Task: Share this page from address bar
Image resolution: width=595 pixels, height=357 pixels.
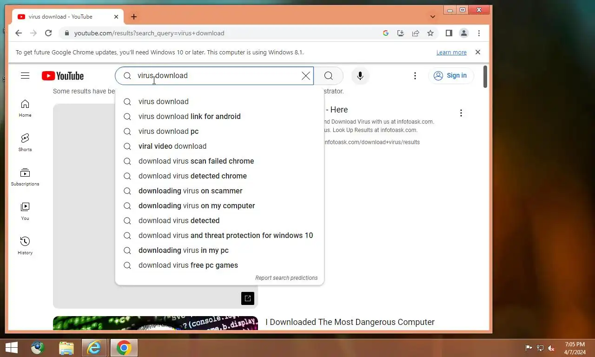Action: (416, 33)
